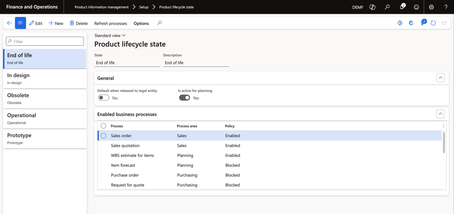Screen dimensions: 454x214
Task: Toggle the list pane hamburger icon
Action: coord(20,23)
